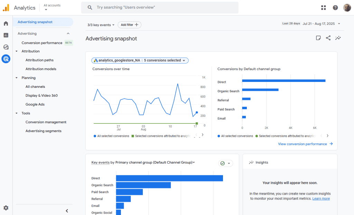Click the Admin settings gear icon

click(x=6, y=208)
